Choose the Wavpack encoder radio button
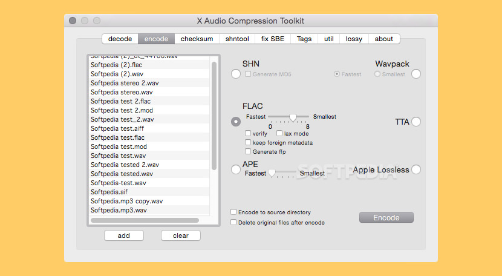Viewport: 502px width, 276px height. click(416, 74)
